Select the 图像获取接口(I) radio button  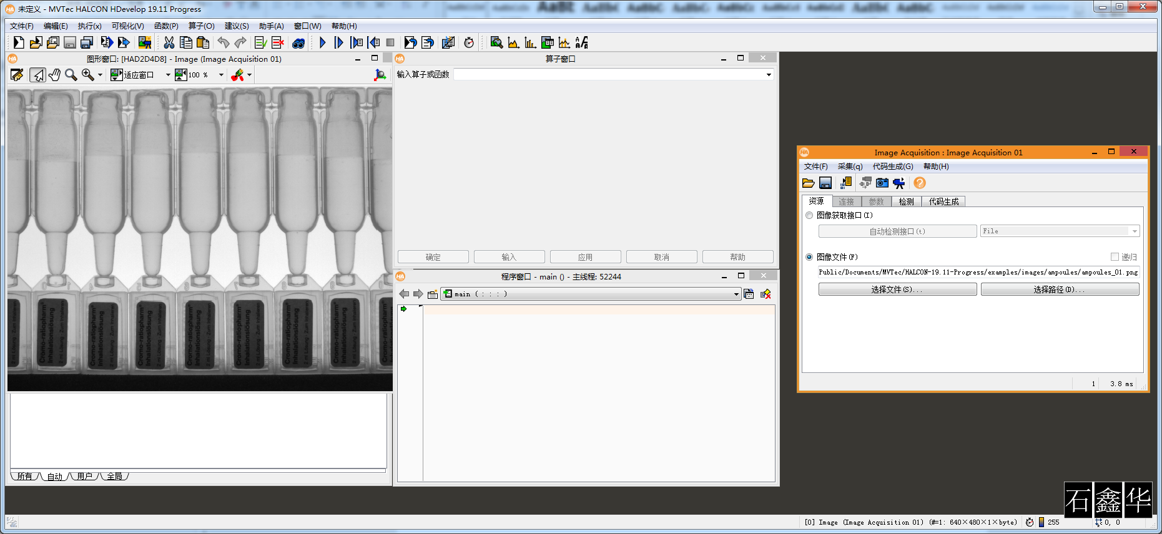[809, 215]
